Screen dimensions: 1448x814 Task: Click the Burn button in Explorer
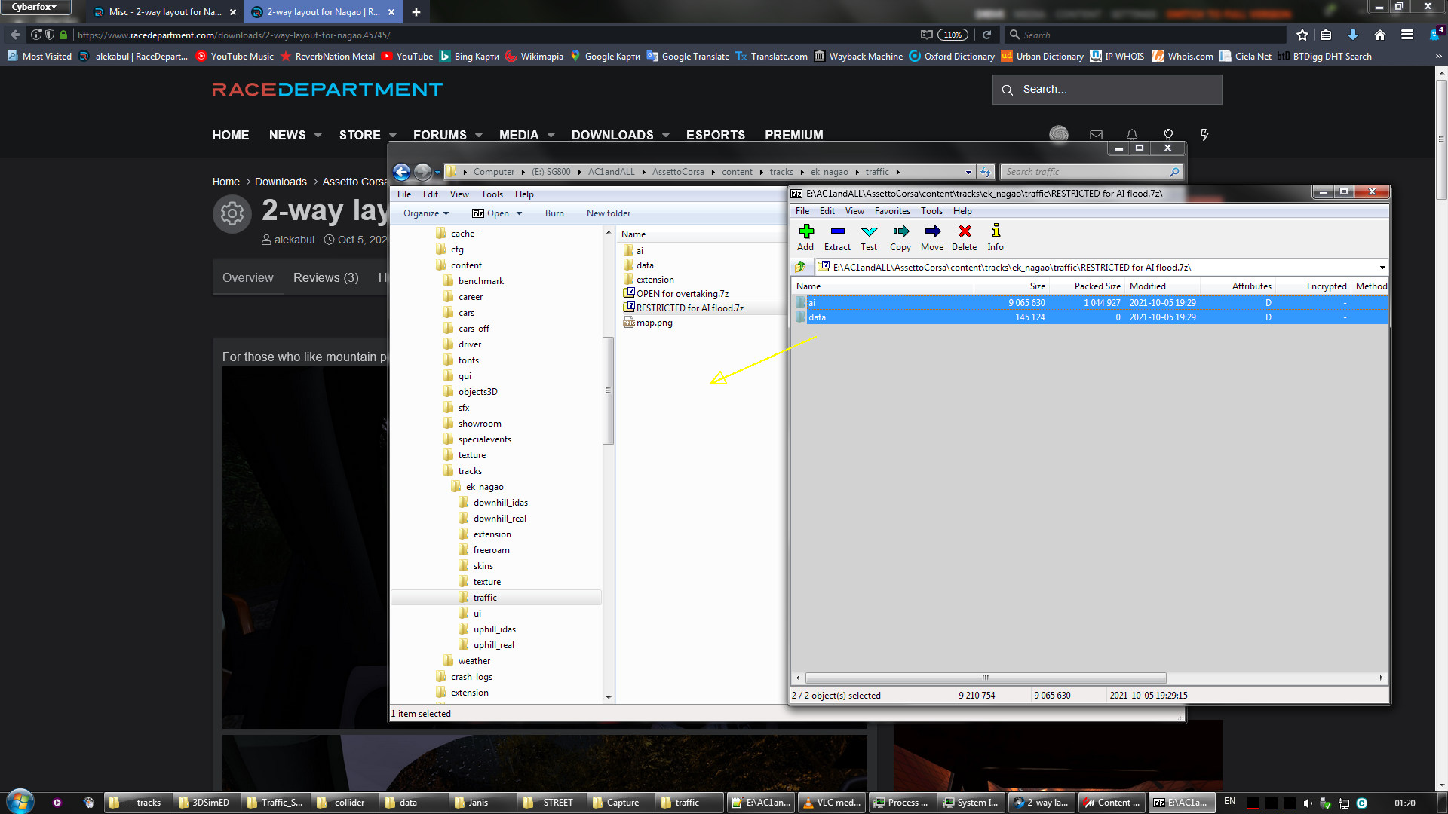554,213
